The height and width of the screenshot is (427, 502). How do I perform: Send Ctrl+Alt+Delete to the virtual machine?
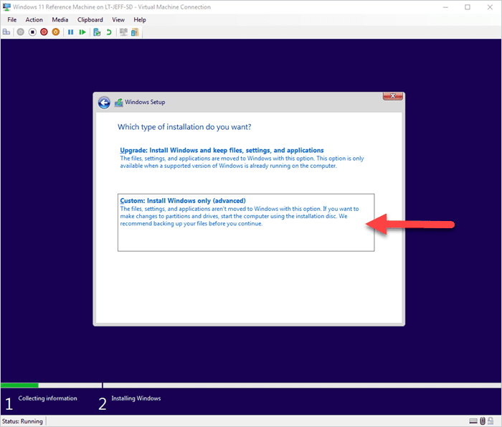[x=6, y=32]
